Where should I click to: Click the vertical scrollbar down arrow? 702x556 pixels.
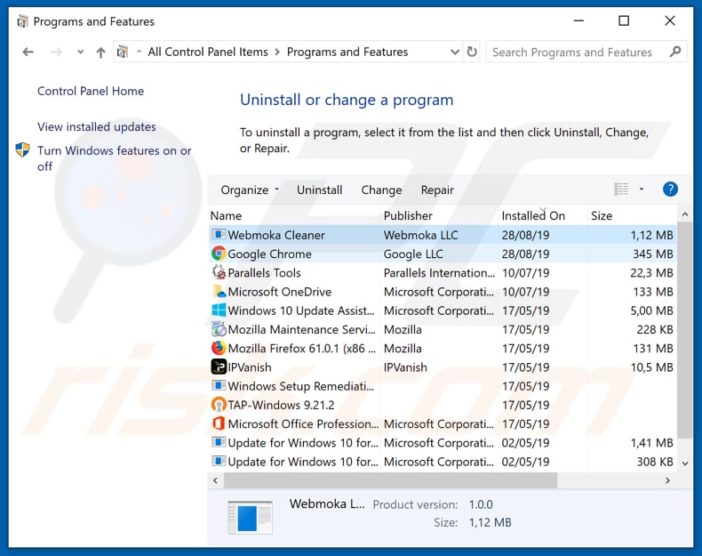pos(685,463)
